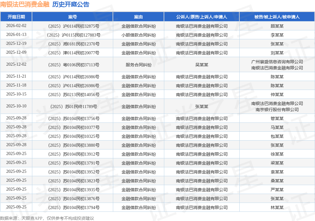Select defendant 刘某某
The width and height of the screenshot is (315, 221).
point(277,53)
